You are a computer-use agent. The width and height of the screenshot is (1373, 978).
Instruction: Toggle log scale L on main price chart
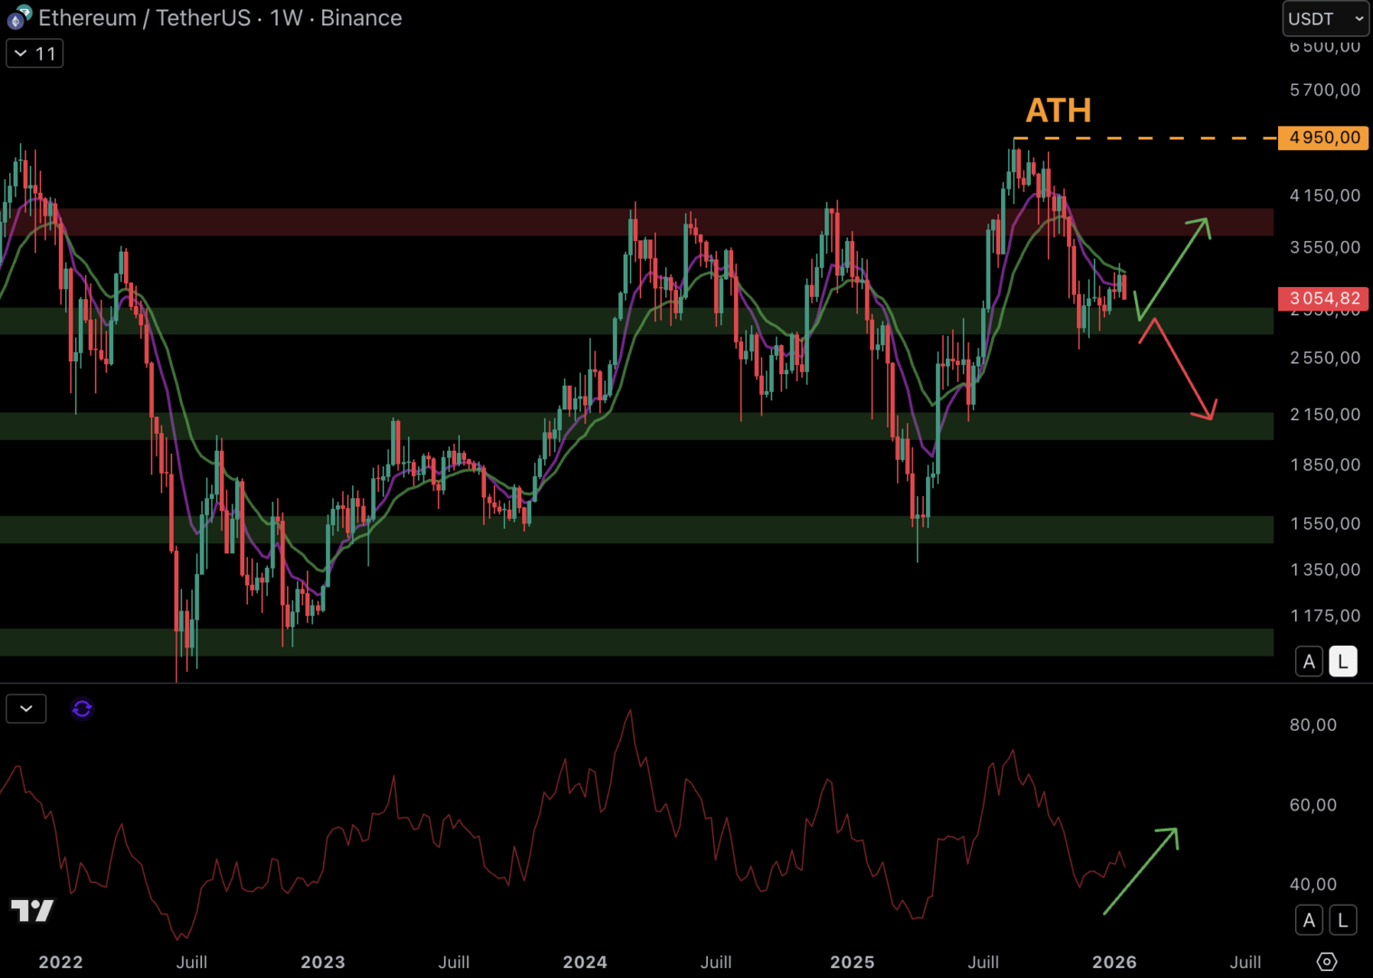point(1343,662)
